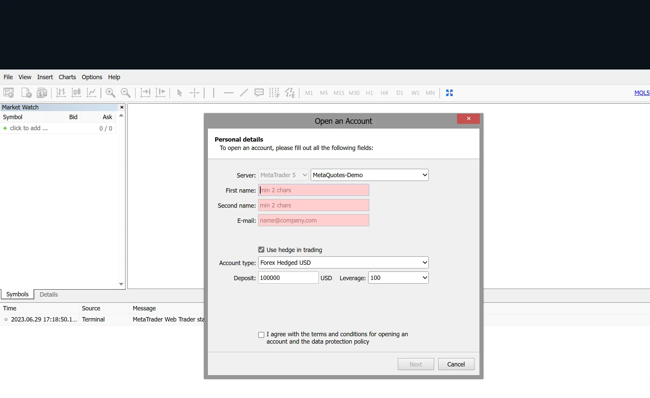This screenshot has height=398, width=650.
Task: Select the crosshair tool
Action: (x=195, y=93)
